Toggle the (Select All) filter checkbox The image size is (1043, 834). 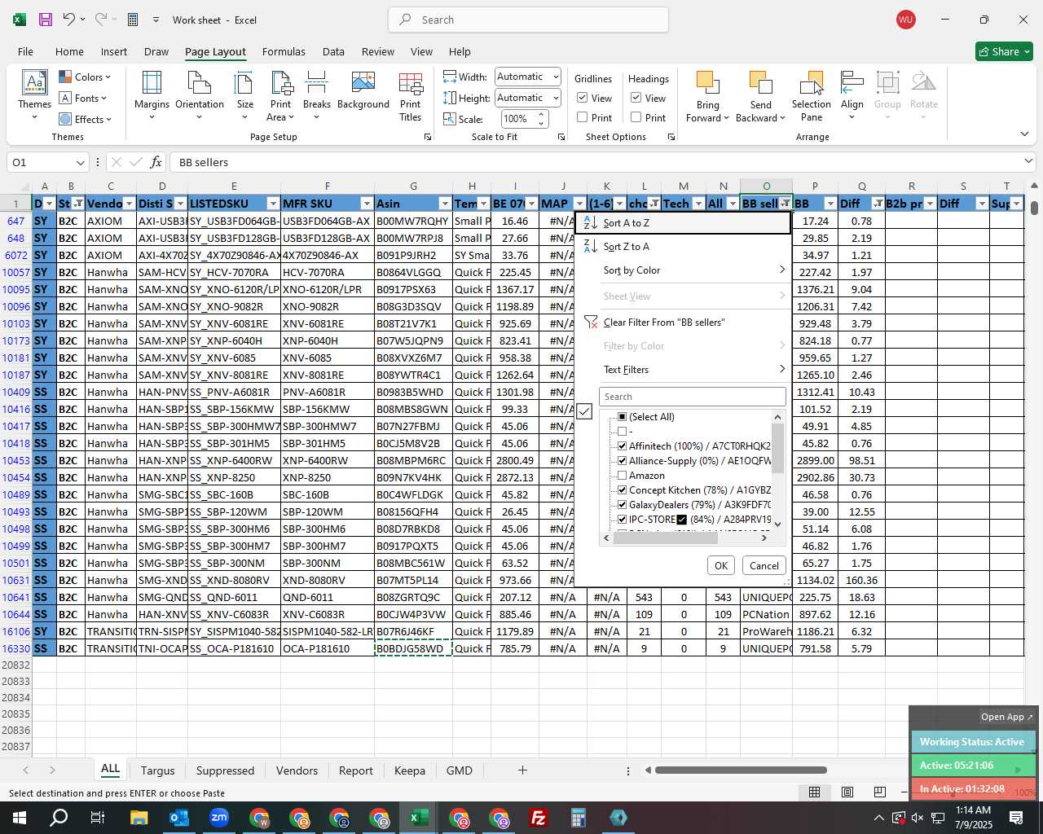pyautogui.click(x=623, y=417)
